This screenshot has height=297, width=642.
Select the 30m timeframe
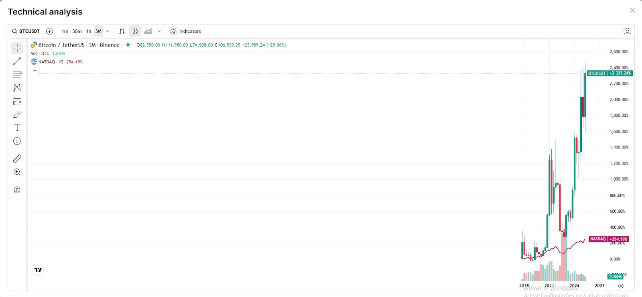pyautogui.click(x=77, y=31)
